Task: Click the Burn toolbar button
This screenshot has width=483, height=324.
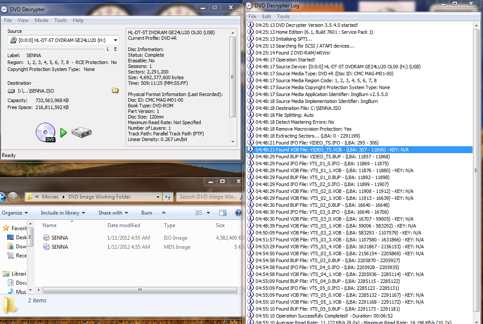Action: click(x=147, y=213)
